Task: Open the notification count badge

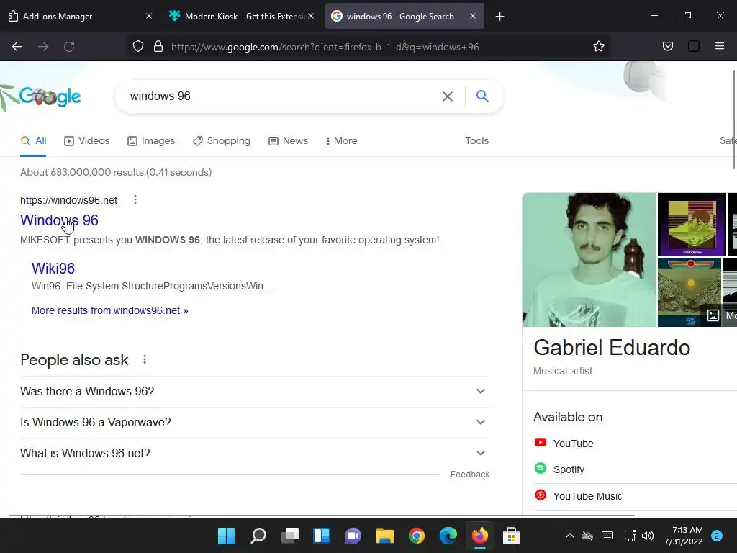Action: (717, 536)
